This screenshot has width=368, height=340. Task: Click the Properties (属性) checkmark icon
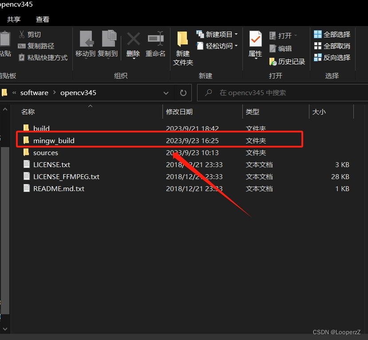coord(255,39)
